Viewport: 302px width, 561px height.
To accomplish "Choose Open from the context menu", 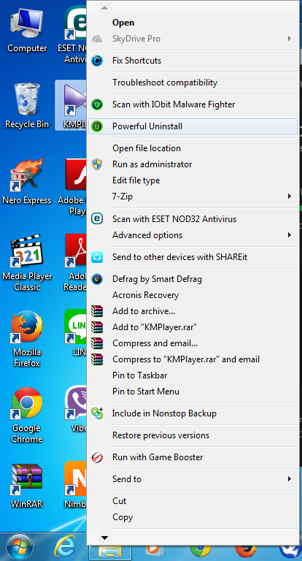I will (193, 23).
